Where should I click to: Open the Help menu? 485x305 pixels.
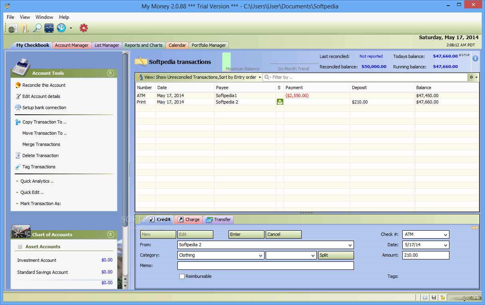coord(64,17)
